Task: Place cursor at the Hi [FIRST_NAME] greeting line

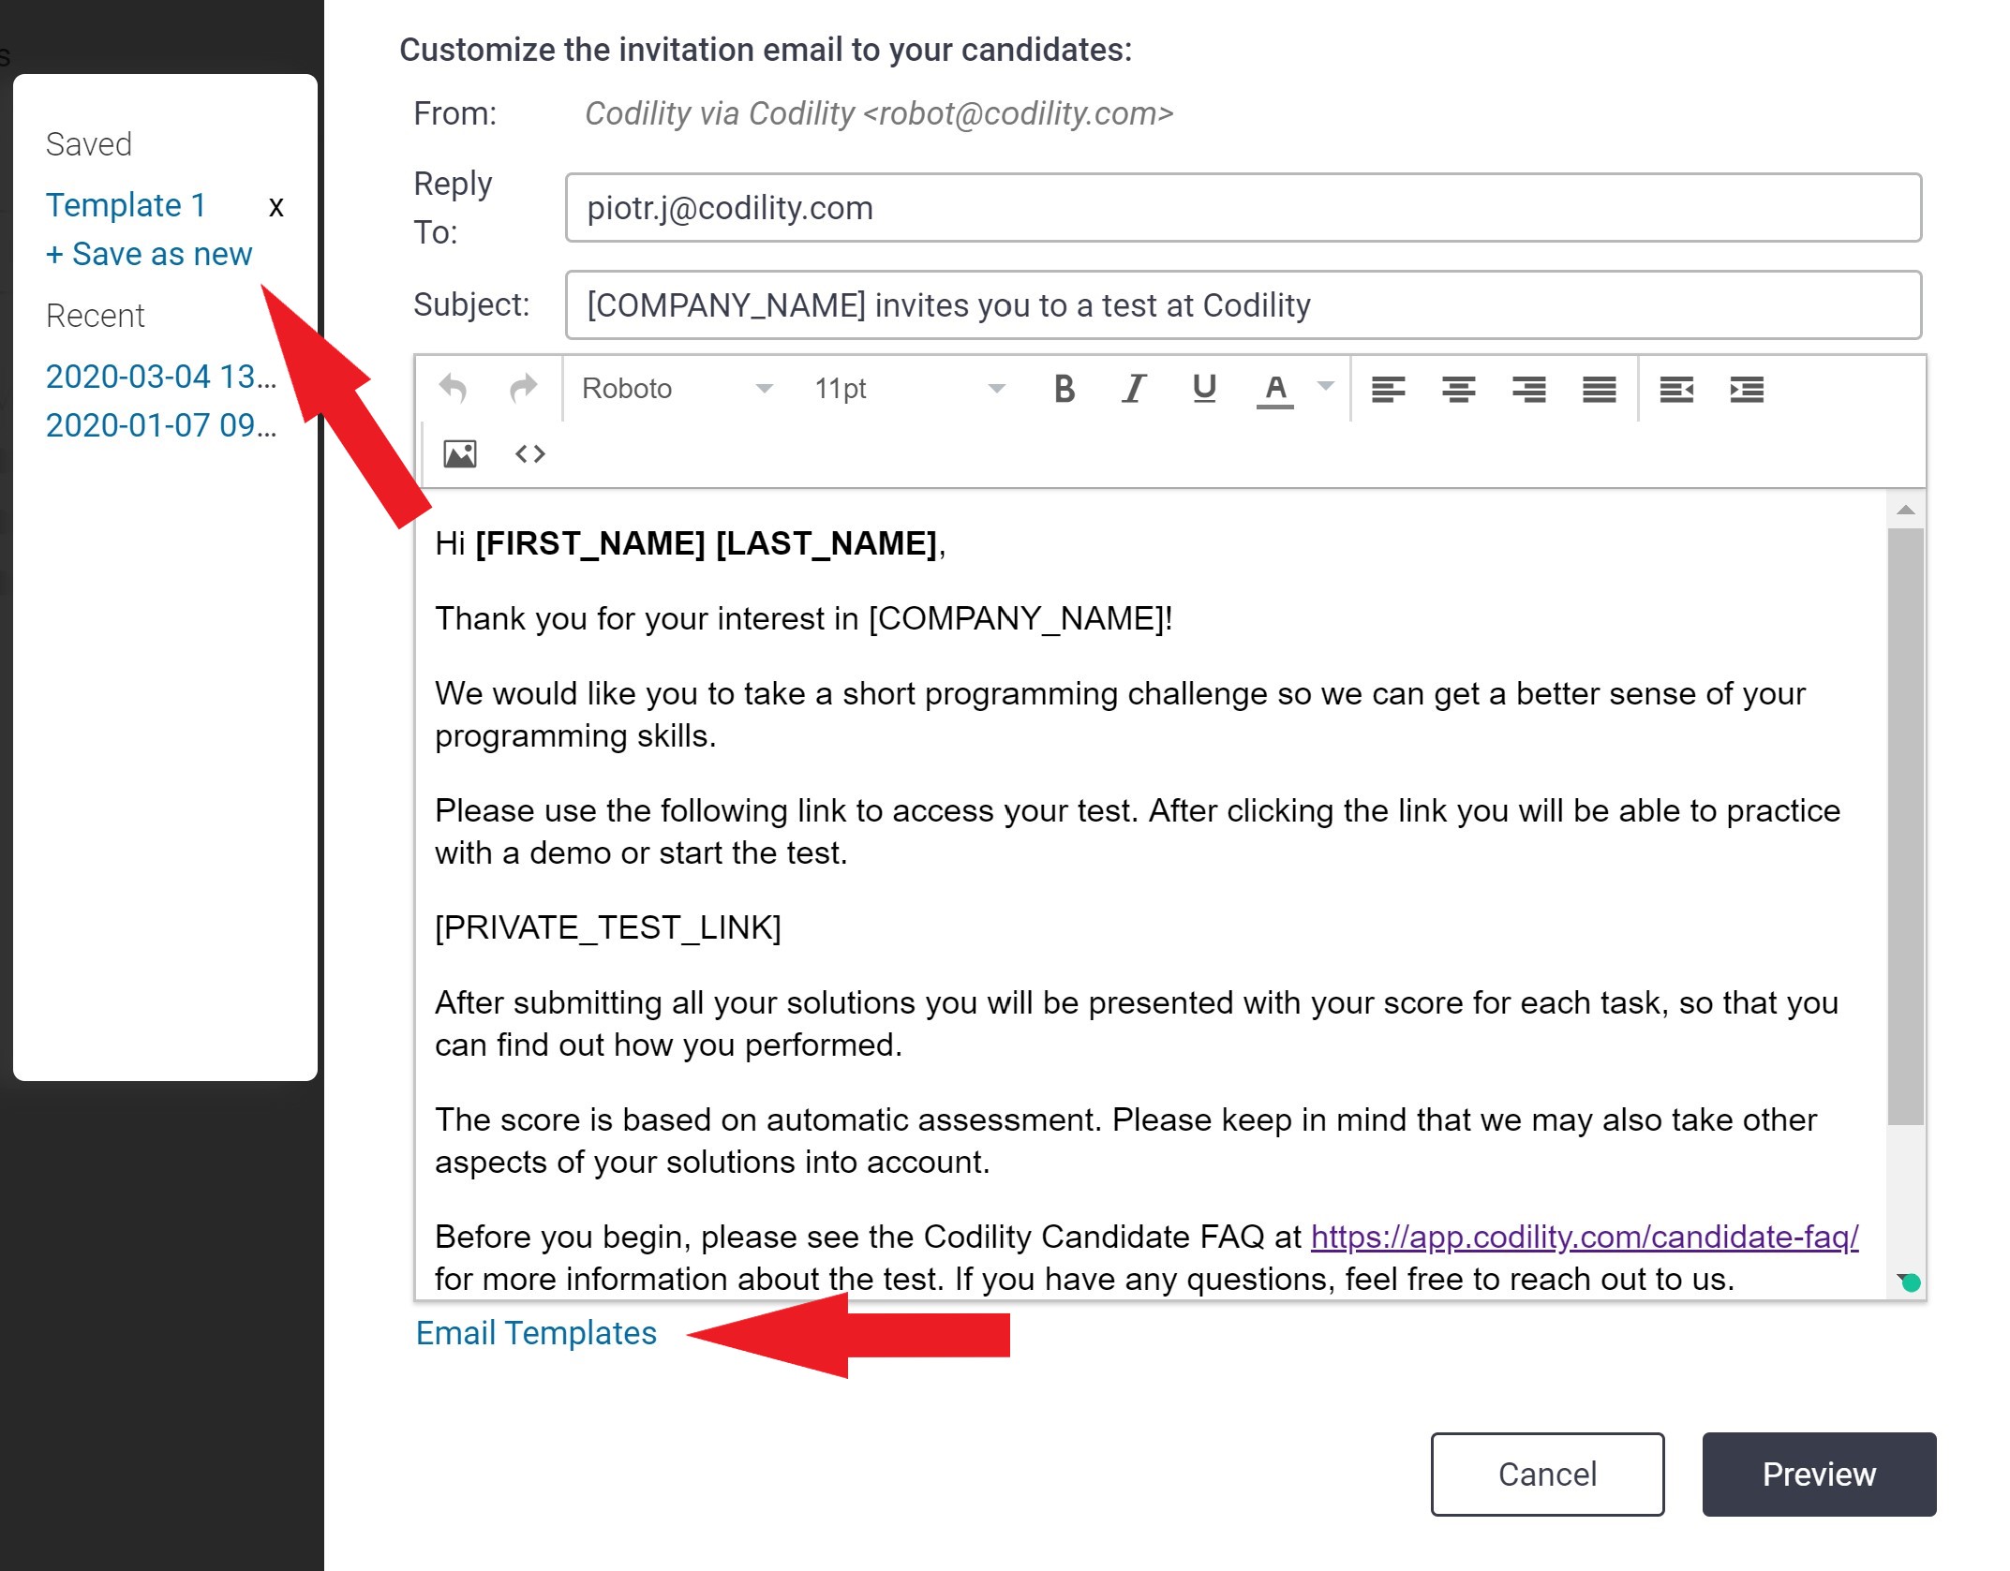Action: click(690, 543)
